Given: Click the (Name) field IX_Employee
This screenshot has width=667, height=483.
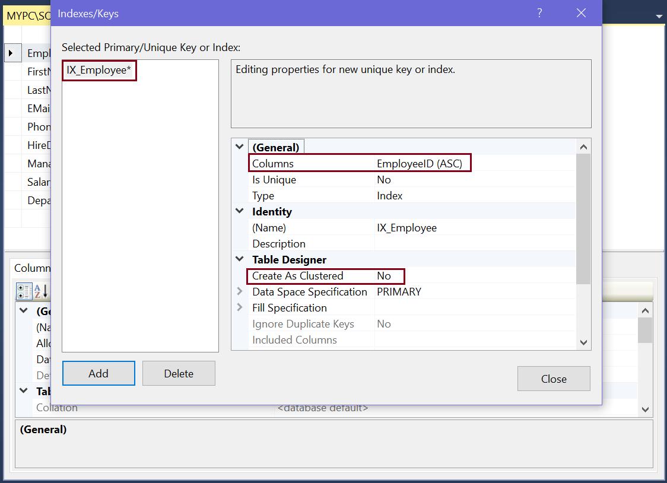Looking at the screenshot, I should pos(406,228).
